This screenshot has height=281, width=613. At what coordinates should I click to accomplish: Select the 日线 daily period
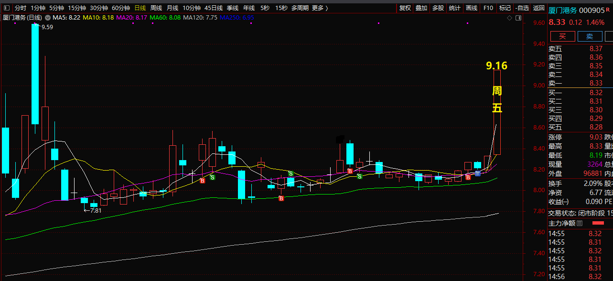pos(140,8)
